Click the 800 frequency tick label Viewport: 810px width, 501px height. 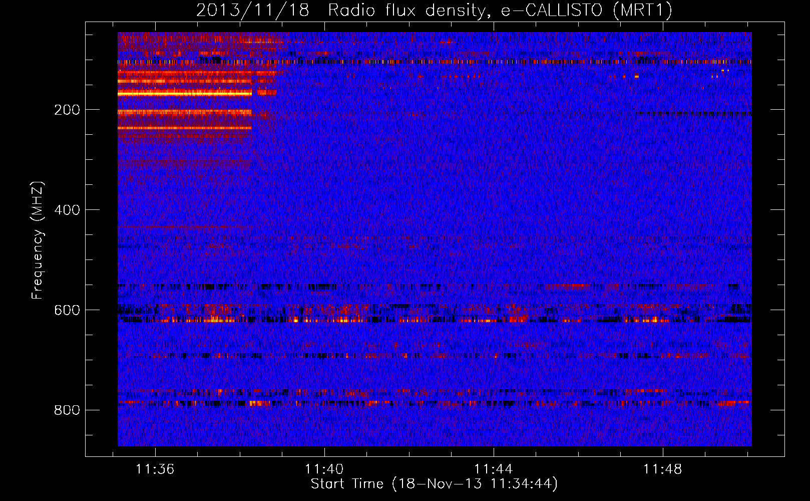[67, 410]
